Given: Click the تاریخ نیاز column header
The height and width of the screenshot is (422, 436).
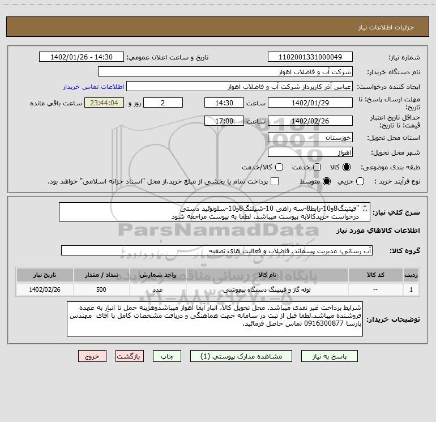Looking at the screenshot, I should [x=45, y=275].
